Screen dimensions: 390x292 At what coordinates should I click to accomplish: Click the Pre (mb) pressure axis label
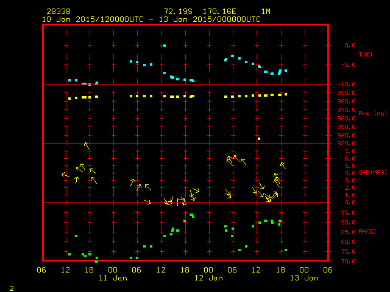point(372,114)
